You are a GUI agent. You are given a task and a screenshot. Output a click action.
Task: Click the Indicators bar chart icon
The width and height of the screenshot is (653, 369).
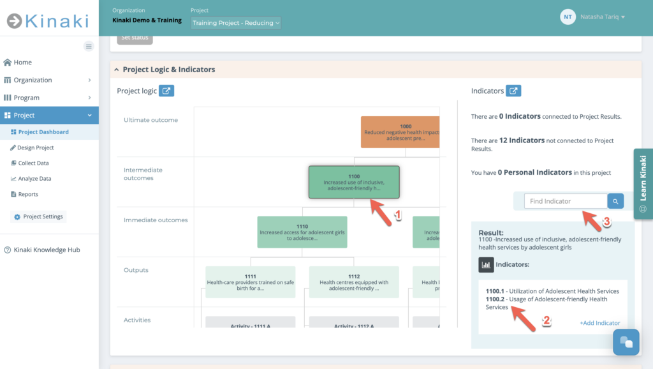click(x=486, y=265)
